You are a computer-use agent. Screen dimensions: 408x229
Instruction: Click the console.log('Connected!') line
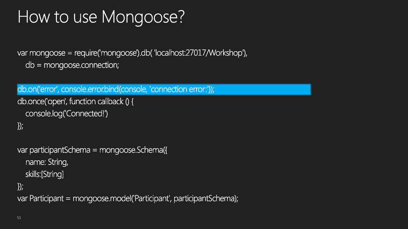(x=67, y=114)
